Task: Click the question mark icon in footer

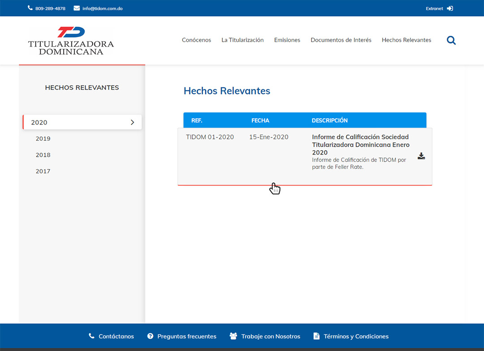Action: [x=150, y=336]
